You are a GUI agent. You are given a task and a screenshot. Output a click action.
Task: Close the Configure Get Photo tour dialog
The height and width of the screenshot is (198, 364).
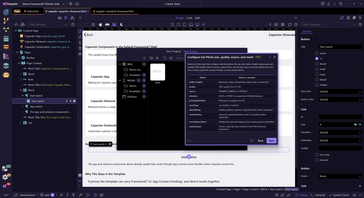pos(275,57)
